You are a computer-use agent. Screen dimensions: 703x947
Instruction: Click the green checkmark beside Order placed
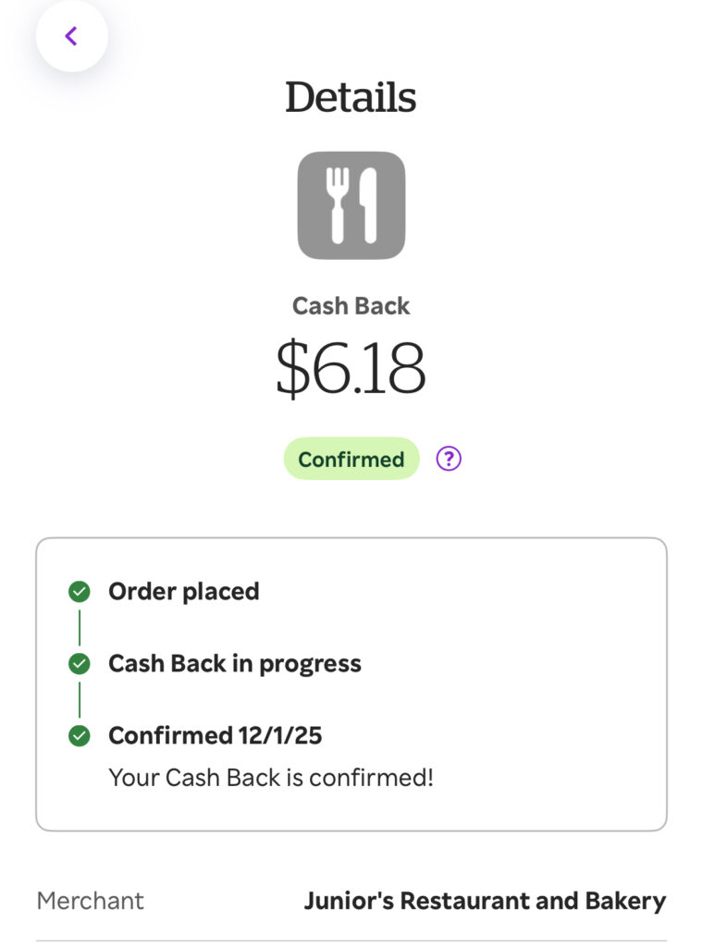[x=80, y=592]
